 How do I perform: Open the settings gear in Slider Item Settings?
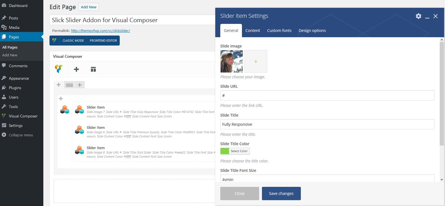pos(418,16)
